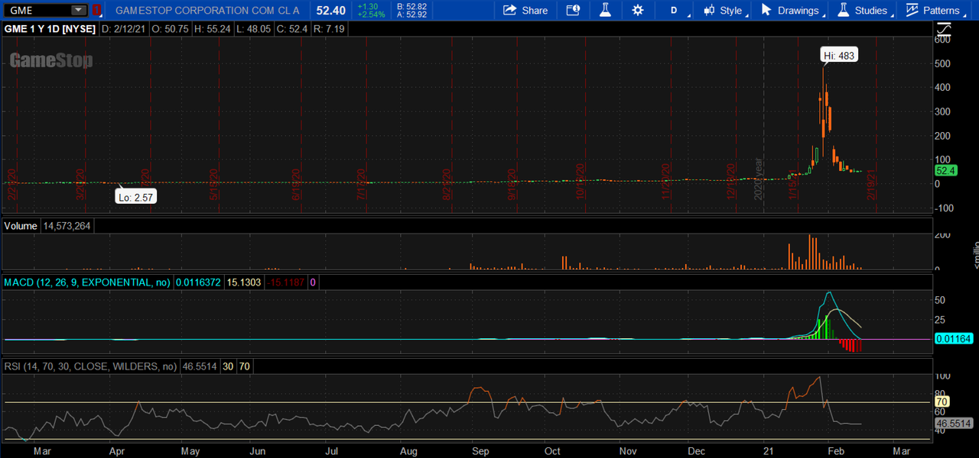Click the bid price B: 52.82
979x458 pixels.
click(411, 6)
